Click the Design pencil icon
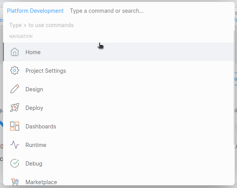This screenshot has height=188, width=237. tap(15, 89)
